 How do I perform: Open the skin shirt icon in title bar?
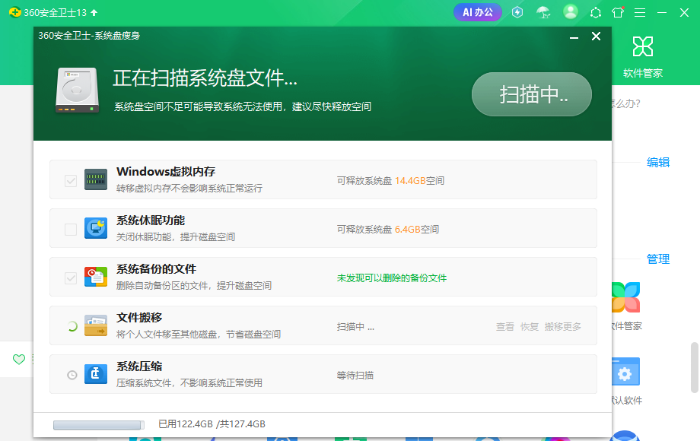click(618, 12)
